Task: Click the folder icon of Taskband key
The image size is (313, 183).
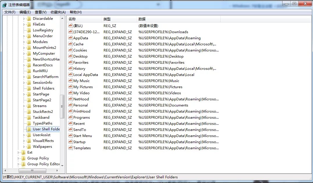Action: (x=29, y=118)
